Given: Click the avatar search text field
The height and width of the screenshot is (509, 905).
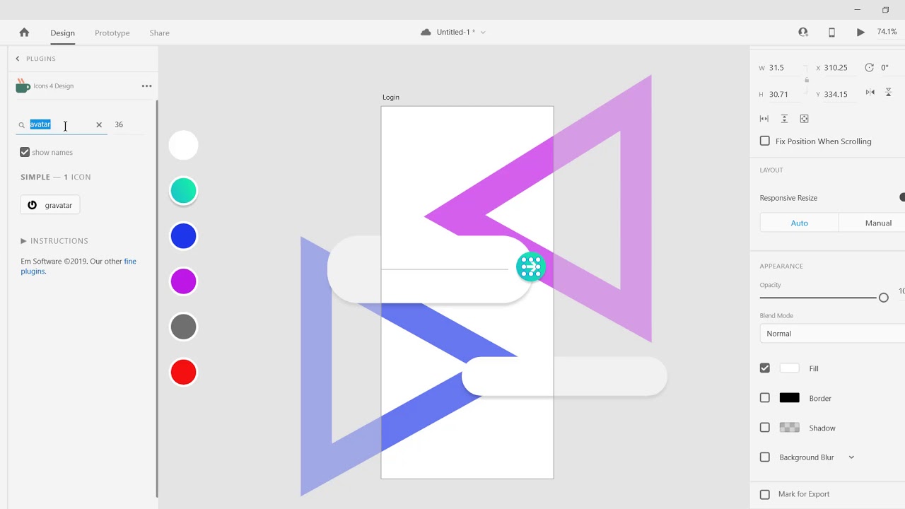Looking at the screenshot, I should click(60, 124).
